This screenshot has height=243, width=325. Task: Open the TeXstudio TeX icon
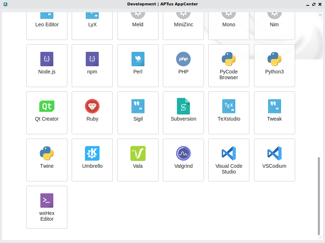click(229, 106)
